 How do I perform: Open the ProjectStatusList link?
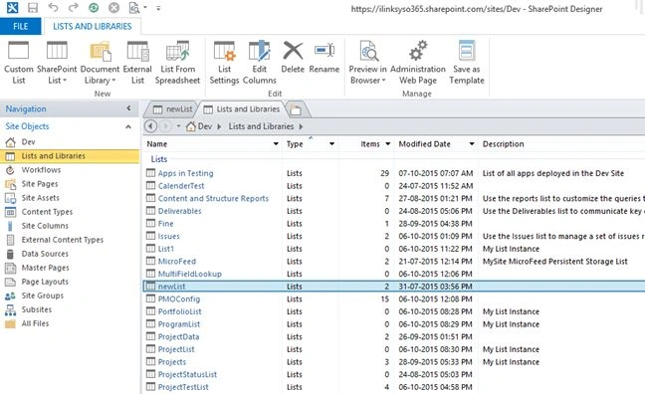coord(187,375)
